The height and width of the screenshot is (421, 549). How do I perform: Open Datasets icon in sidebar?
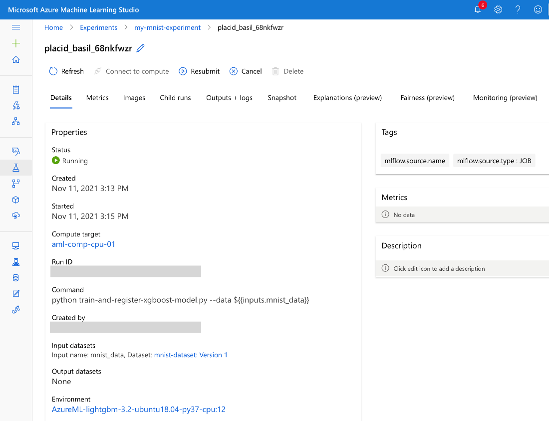16,151
